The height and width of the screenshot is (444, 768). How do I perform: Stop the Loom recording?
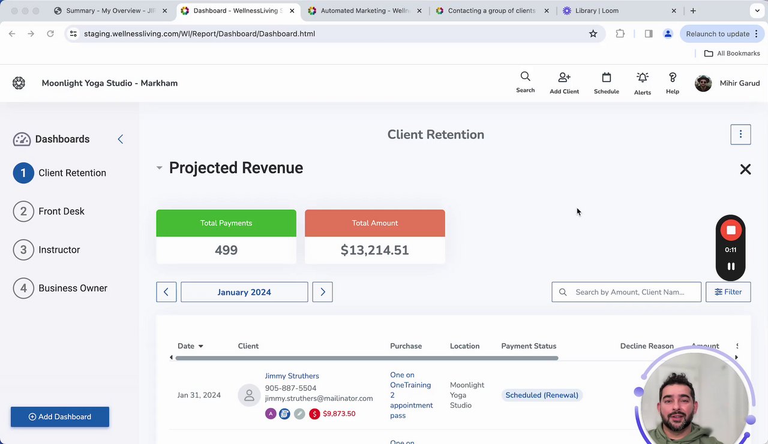tap(731, 230)
